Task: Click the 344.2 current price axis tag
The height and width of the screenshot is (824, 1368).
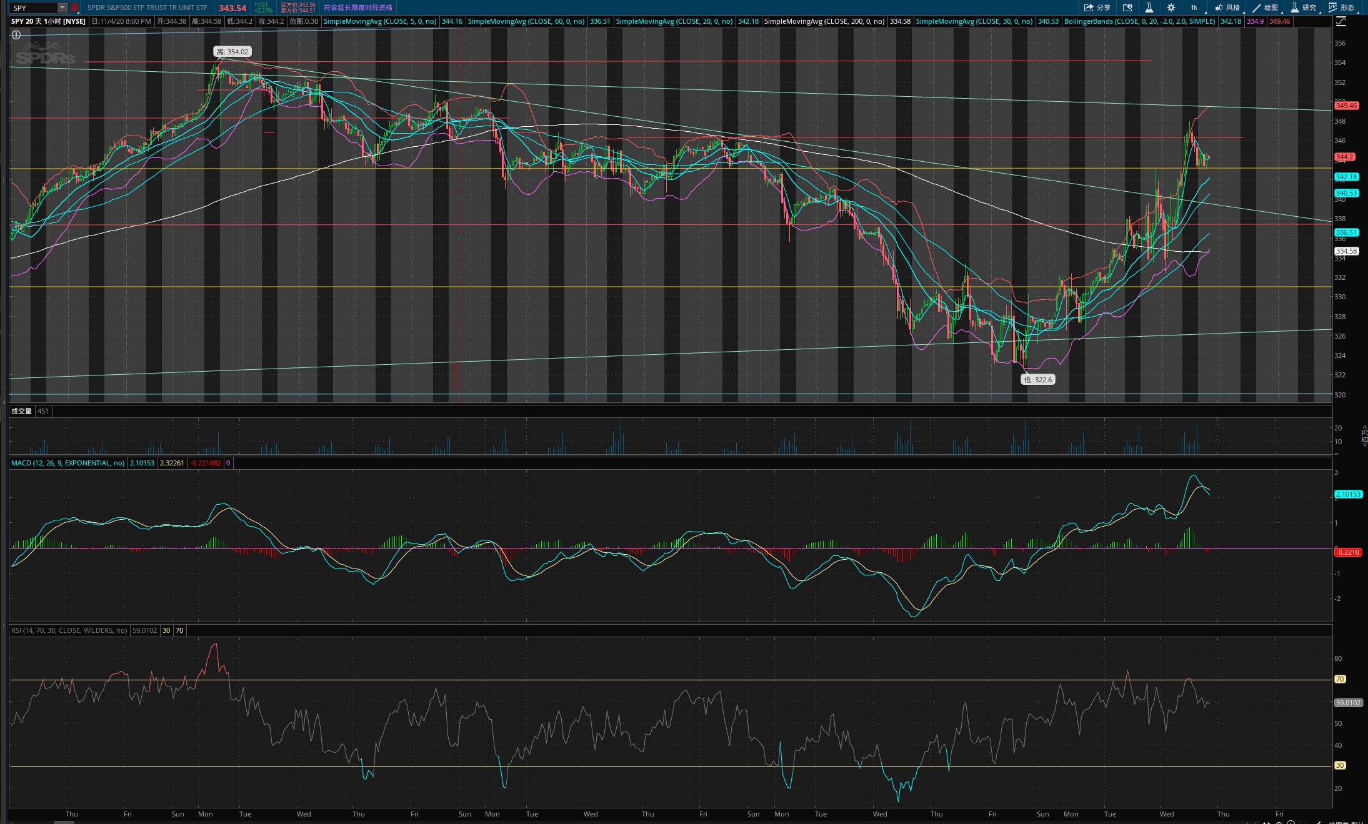Action: [1344, 157]
